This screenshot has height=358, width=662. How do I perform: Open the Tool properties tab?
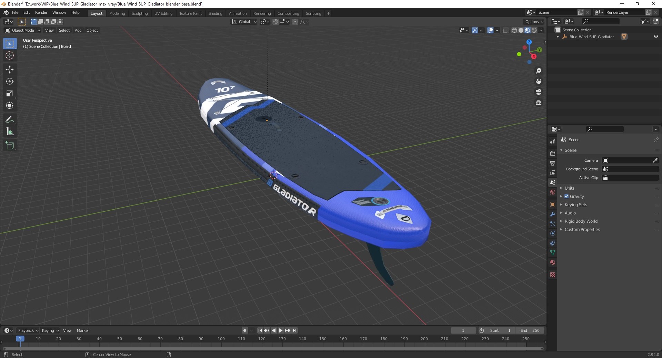pos(553,141)
